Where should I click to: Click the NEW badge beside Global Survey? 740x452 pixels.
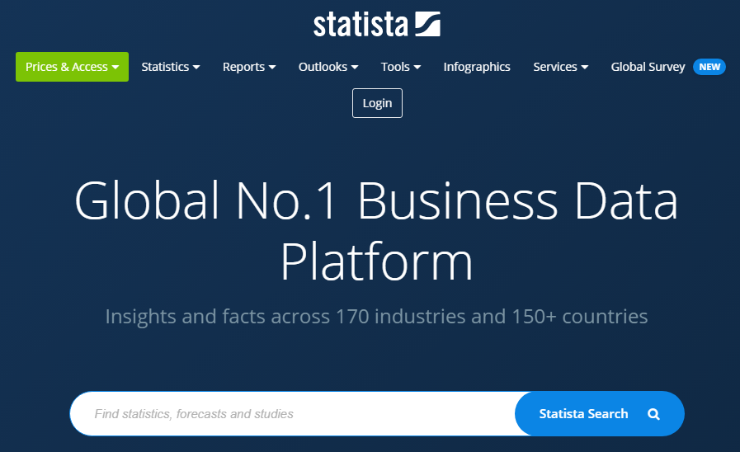click(709, 67)
